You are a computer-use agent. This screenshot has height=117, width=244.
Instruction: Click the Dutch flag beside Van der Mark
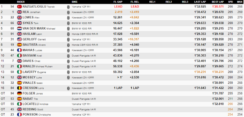tap(19, 28)
